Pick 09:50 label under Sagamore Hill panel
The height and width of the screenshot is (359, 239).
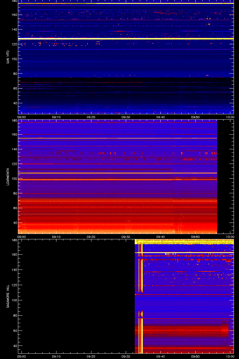click(x=195, y=356)
